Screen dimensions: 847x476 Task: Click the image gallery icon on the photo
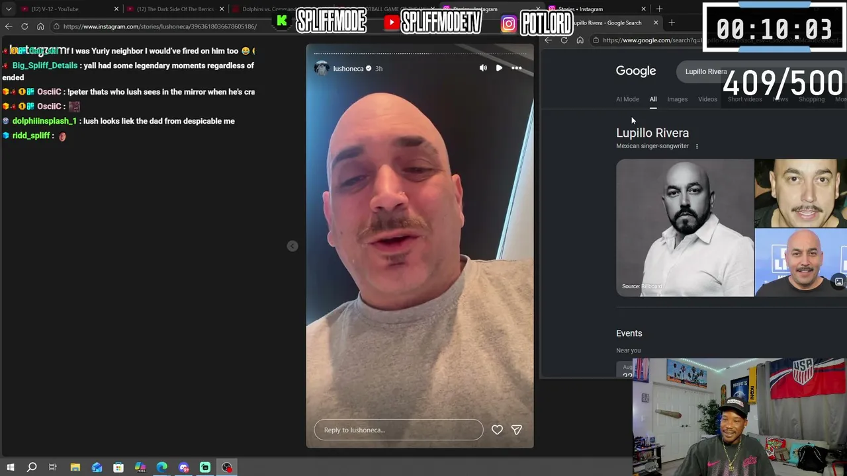(x=838, y=282)
